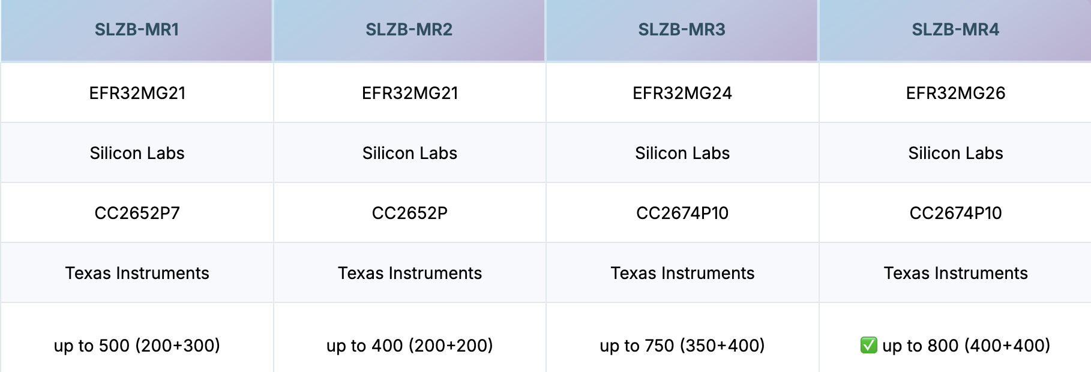Click the EFR32MG26 cell
This screenshot has width=1091, height=372.
click(955, 93)
